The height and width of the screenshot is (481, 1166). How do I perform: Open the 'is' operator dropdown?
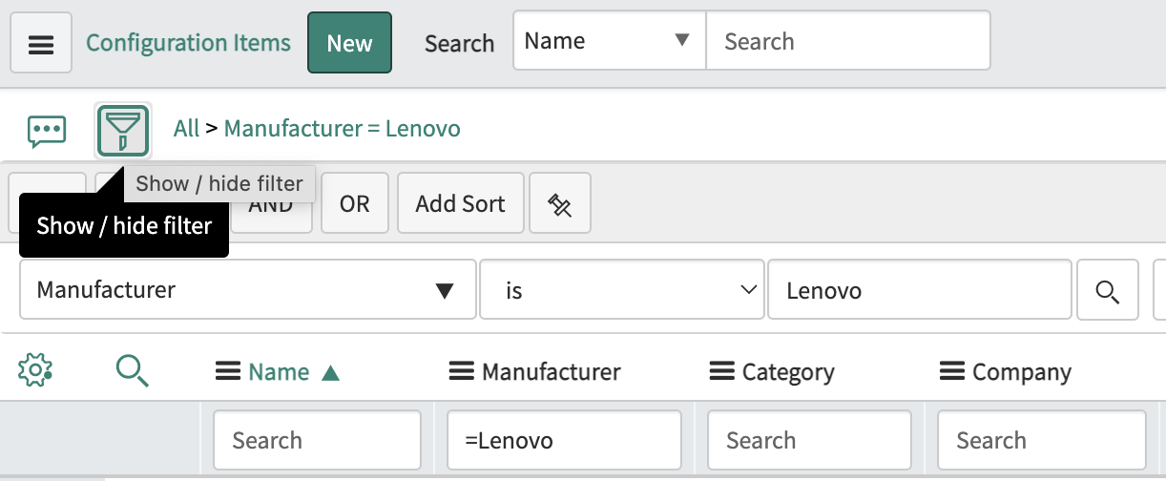tap(622, 289)
